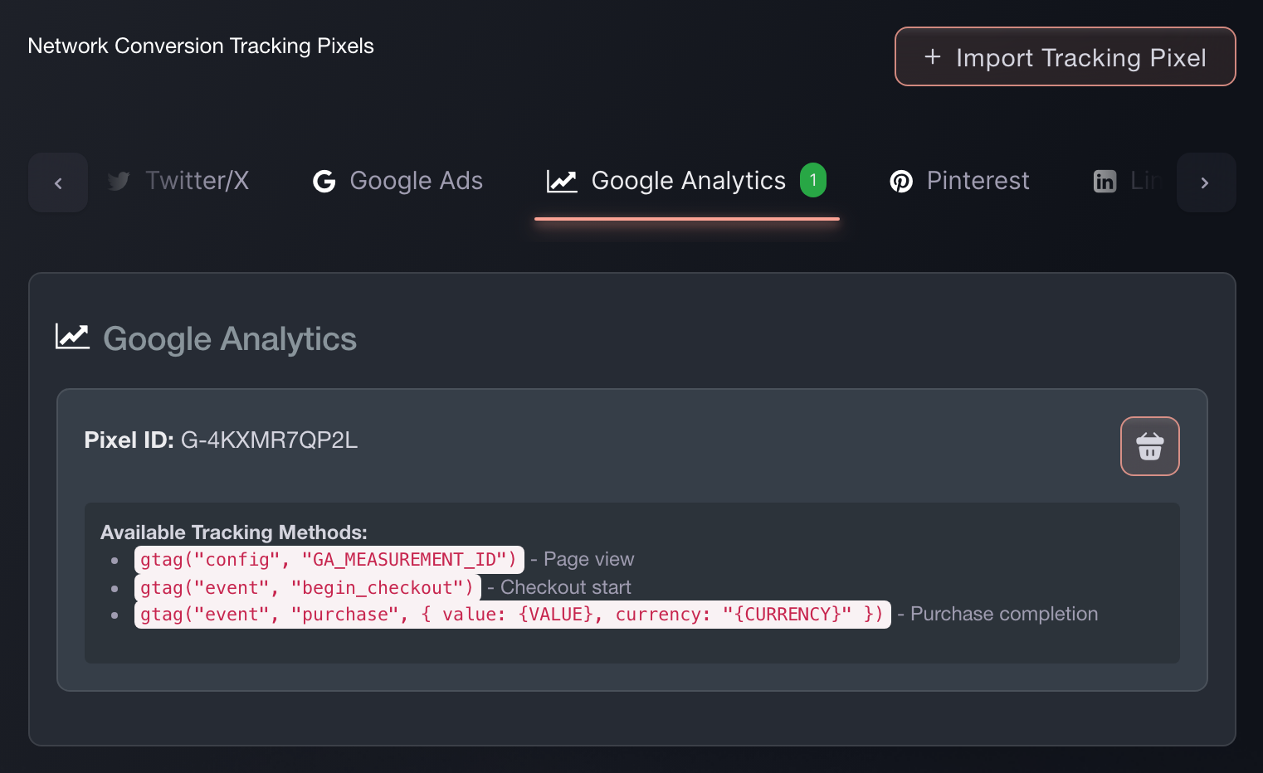Click the Checkout start description
Screen dimensions: 1263x773
566,587
